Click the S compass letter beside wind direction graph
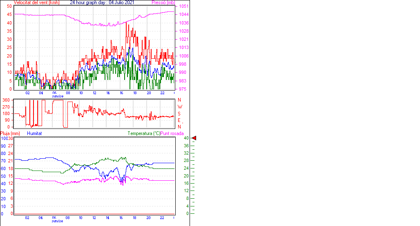 coord(179,113)
